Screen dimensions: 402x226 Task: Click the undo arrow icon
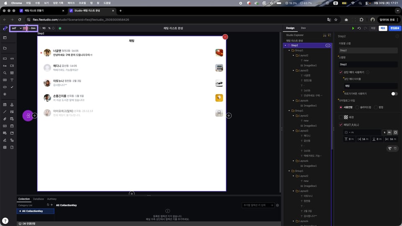coord(359,28)
